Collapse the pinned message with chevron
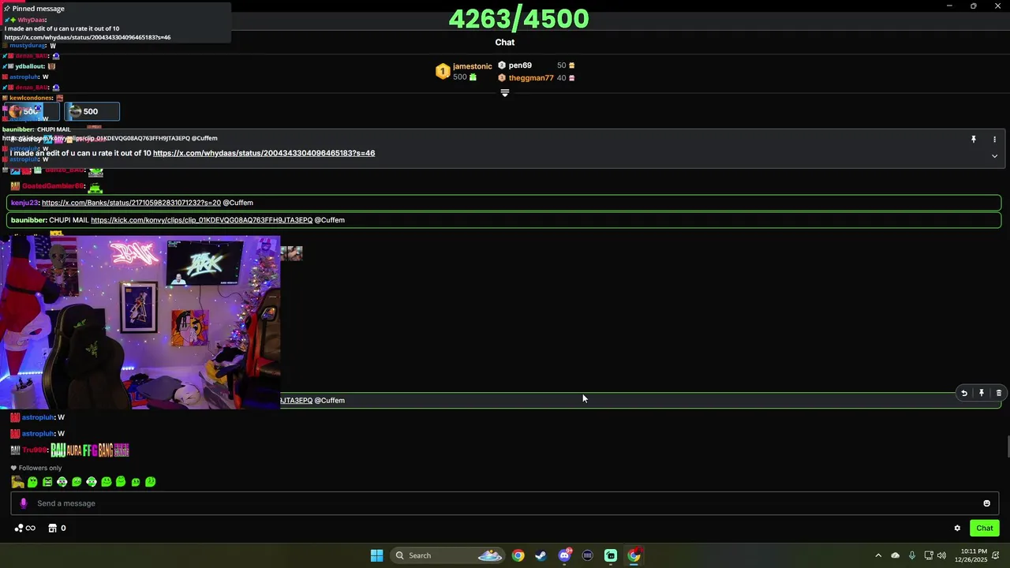1010x568 pixels. [994, 156]
